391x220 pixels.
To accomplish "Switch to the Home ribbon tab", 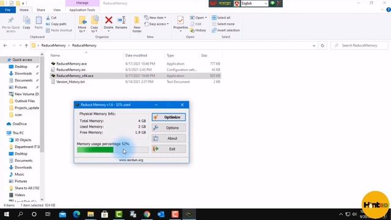I will (x=24, y=10).
